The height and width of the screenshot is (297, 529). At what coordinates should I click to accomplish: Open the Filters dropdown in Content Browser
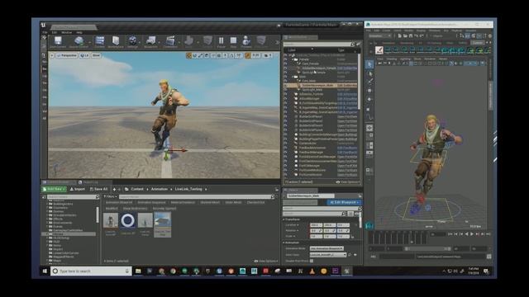point(110,196)
